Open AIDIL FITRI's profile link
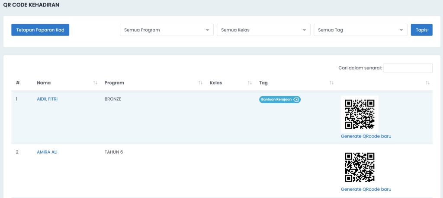This screenshot has height=198, width=443. (47, 99)
